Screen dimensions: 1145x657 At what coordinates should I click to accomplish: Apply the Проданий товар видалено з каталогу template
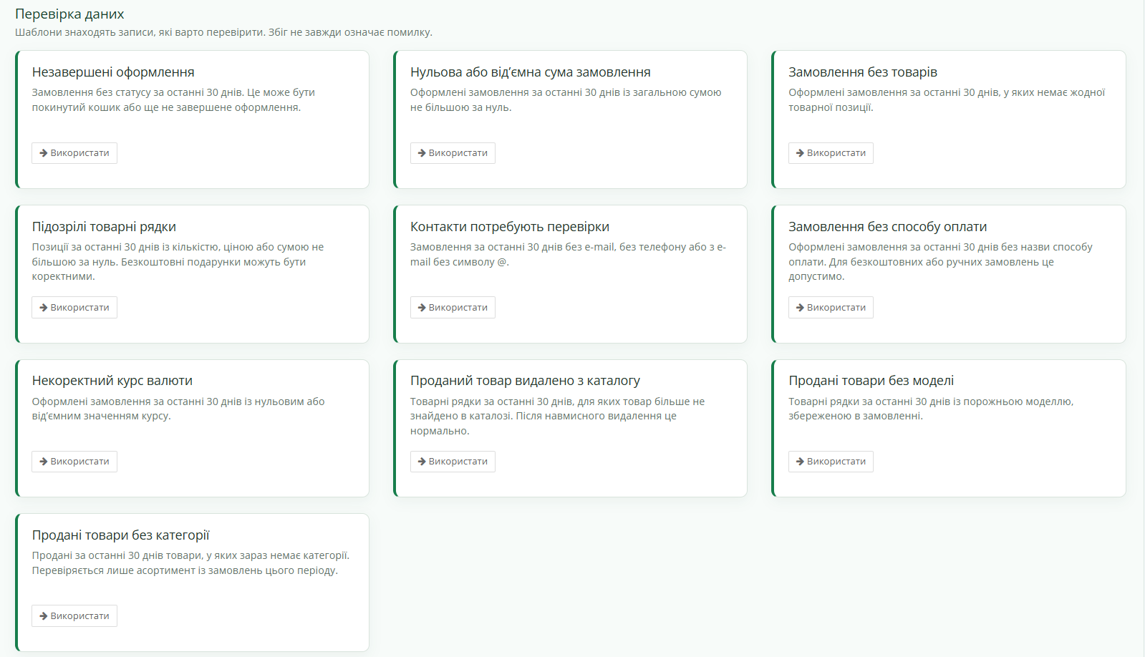coord(453,462)
